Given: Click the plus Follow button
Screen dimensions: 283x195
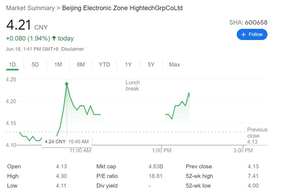Looking at the screenshot, I should pyautogui.click(x=252, y=34).
